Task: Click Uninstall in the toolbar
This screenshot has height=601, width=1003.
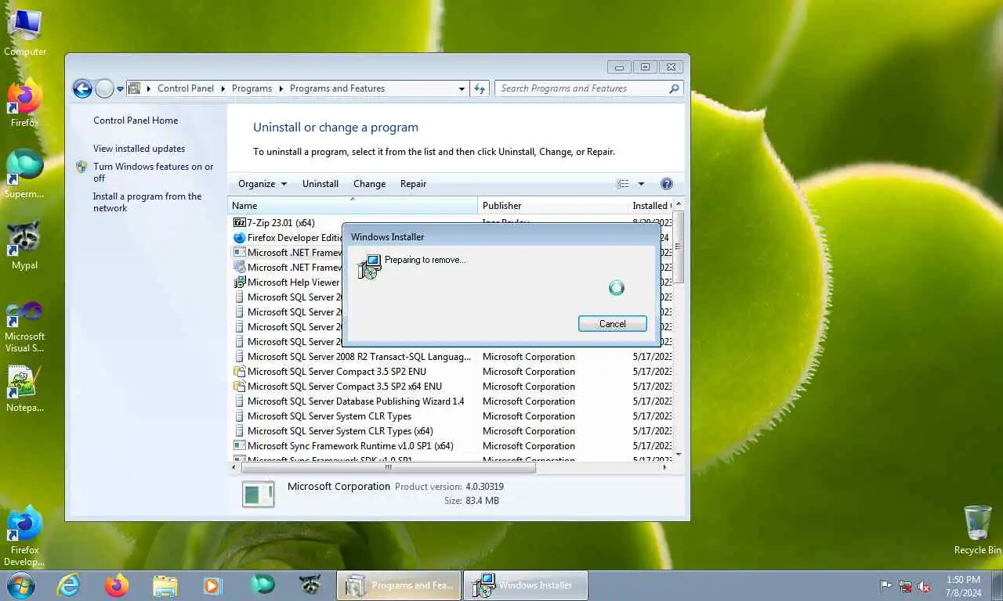Action: pos(320,184)
